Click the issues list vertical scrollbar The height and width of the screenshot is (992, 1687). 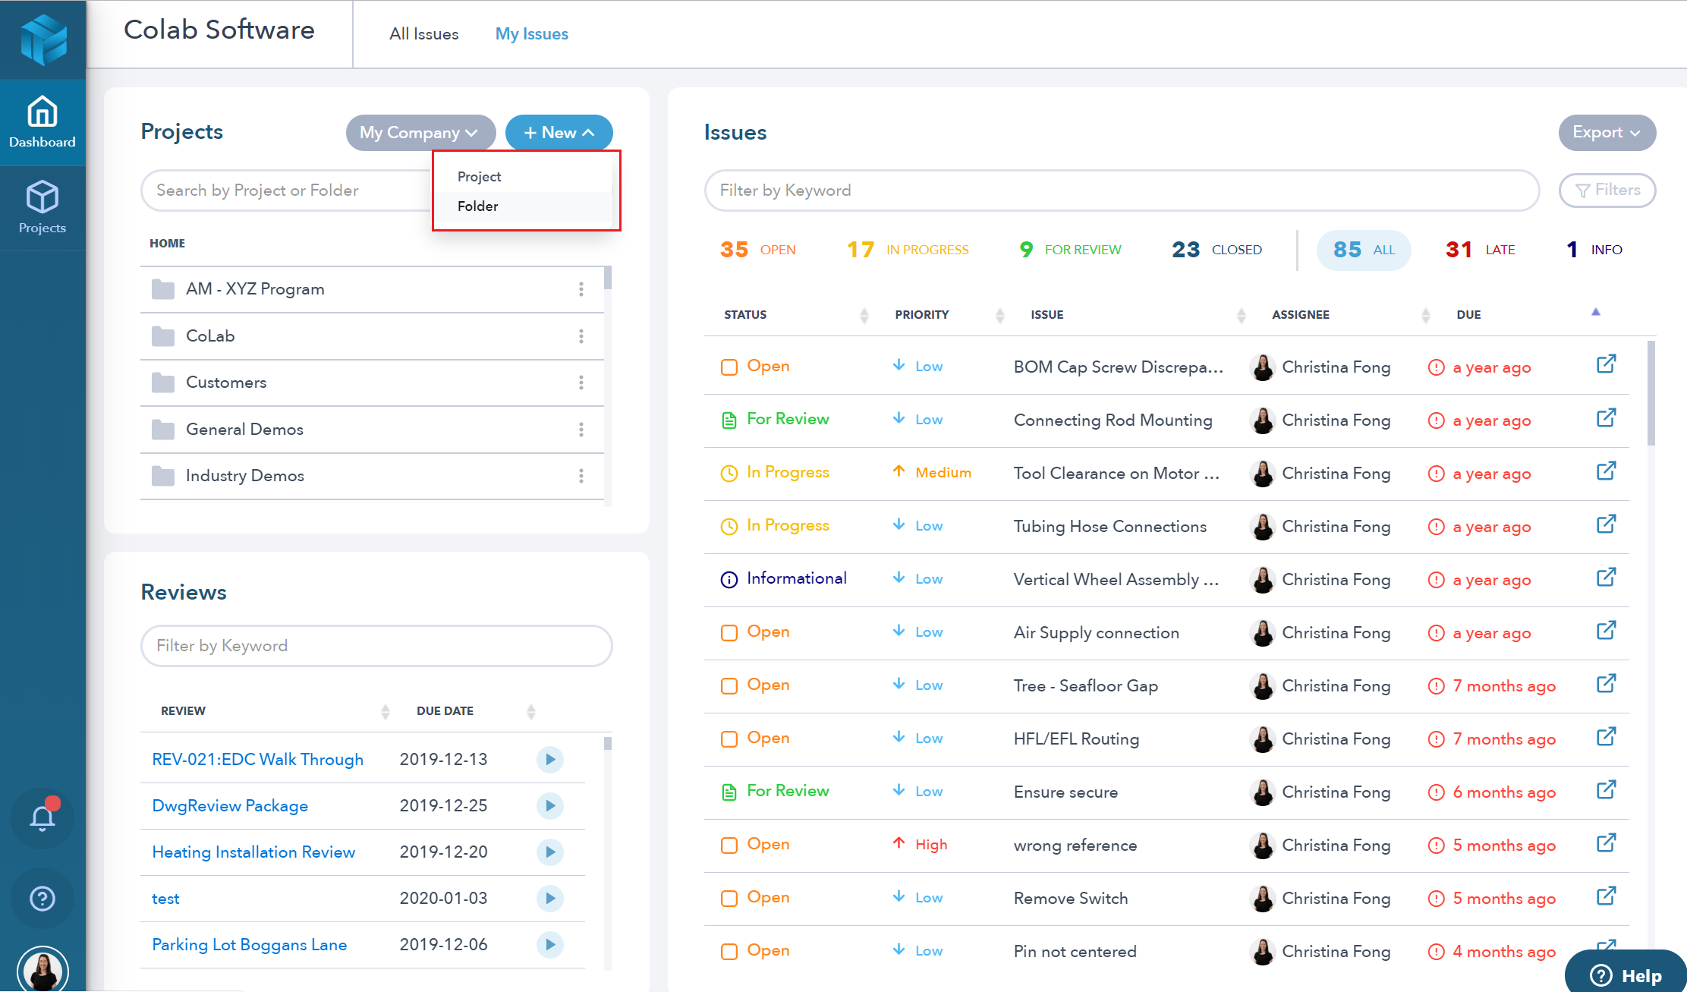click(1651, 393)
